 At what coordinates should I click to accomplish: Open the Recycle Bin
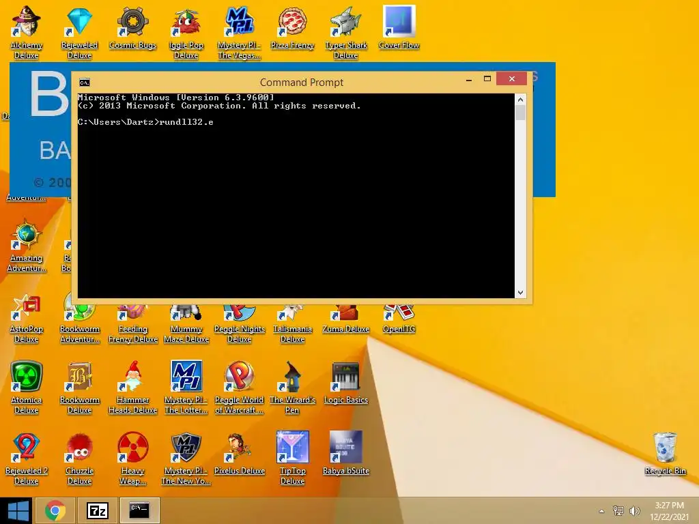pyautogui.click(x=665, y=453)
